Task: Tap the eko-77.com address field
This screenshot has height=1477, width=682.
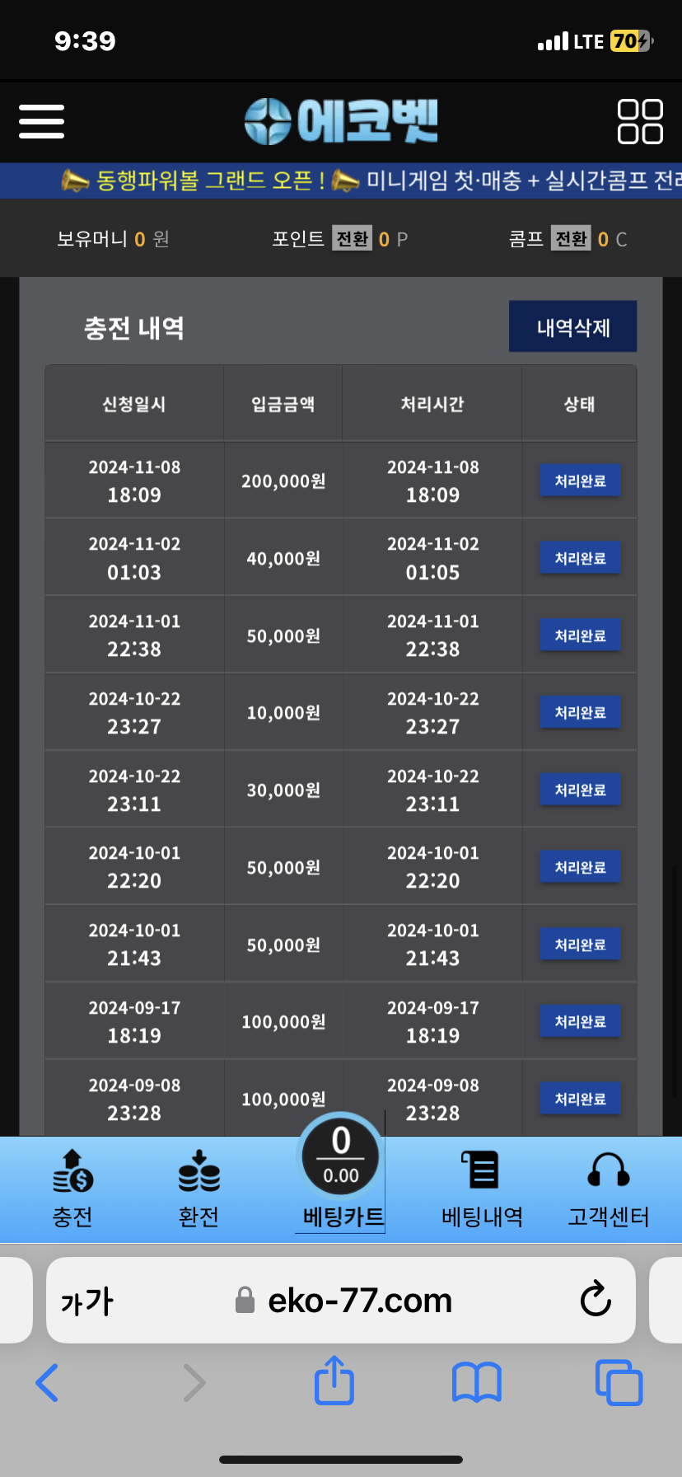Action: 359,1301
